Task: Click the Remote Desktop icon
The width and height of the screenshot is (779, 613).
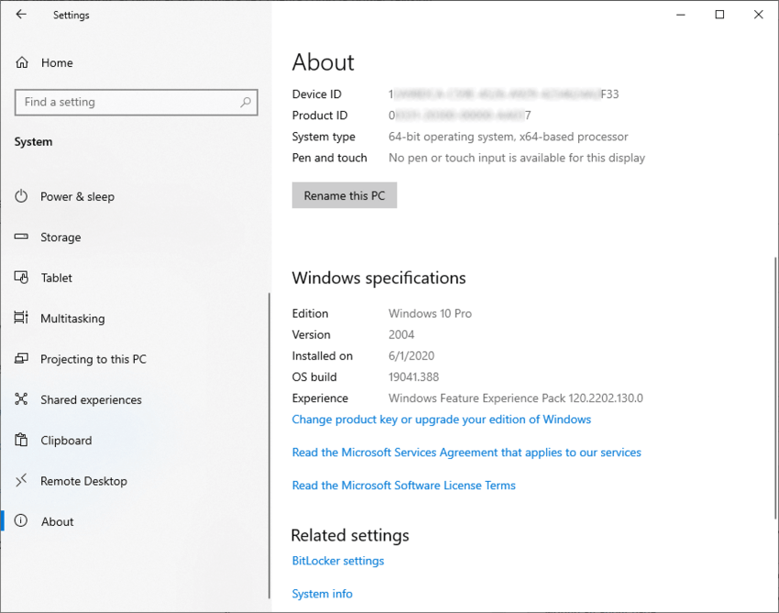Action: (20, 481)
